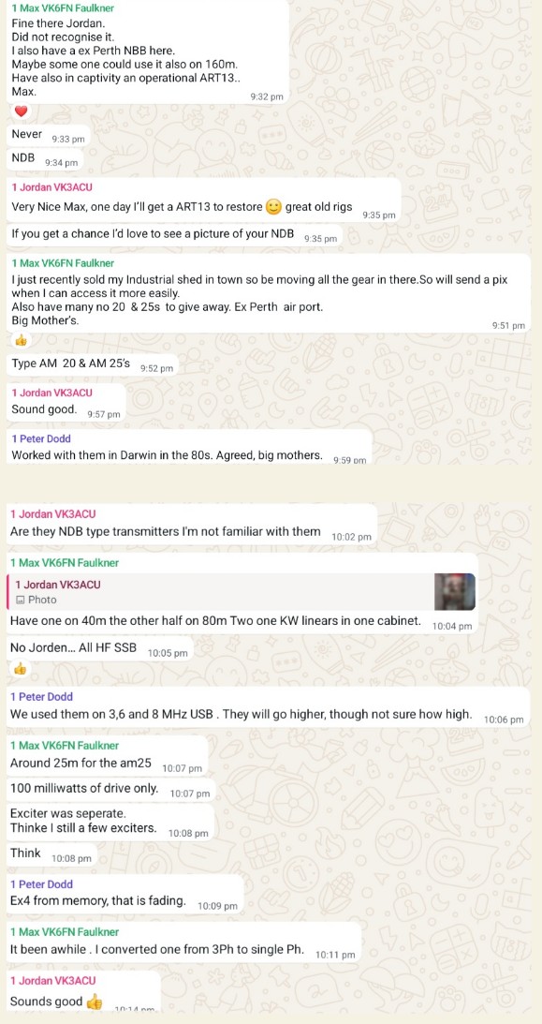Click the photo icon in the quoted reply
Screen dimensions: 542x1024
pos(21,600)
